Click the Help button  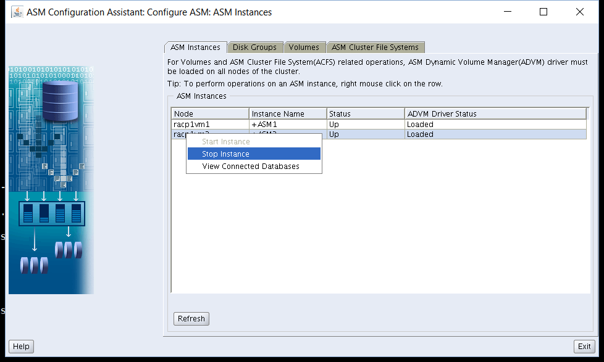[x=21, y=347]
